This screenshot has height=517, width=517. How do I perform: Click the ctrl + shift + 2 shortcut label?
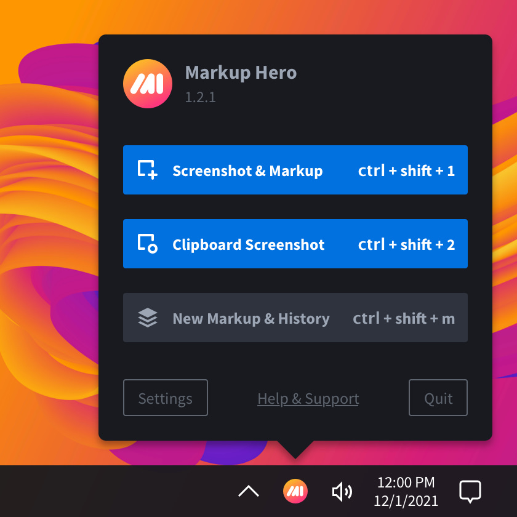406,244
